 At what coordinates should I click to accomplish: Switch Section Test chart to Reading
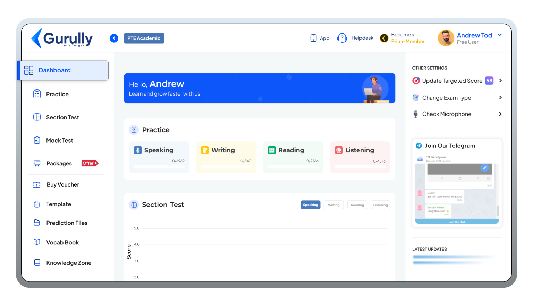pyautogui.click(x=357, y=205)
